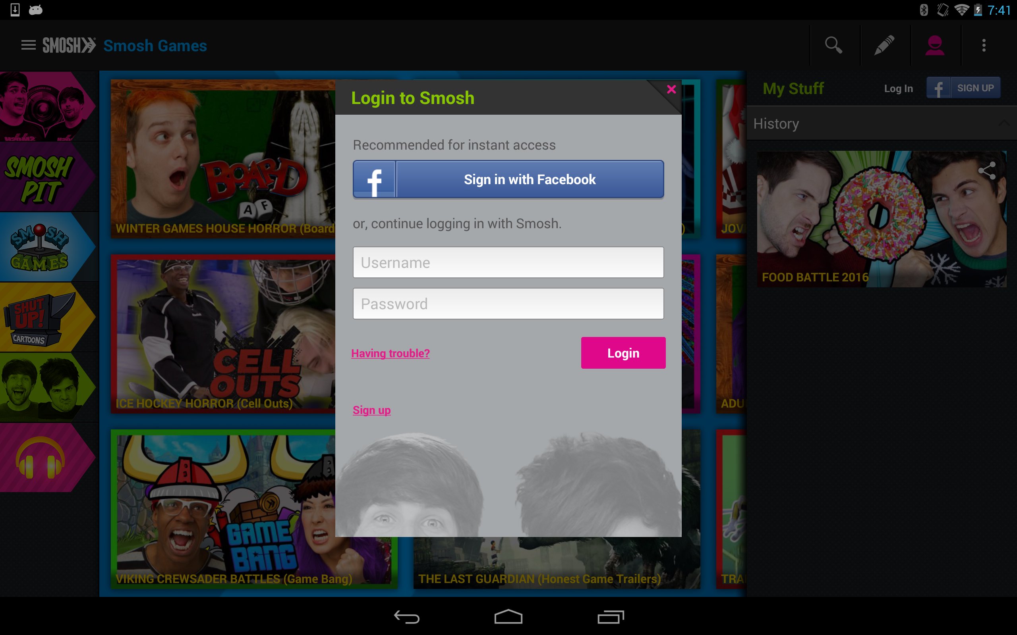Collapse the History section chevron
The width and height of the screenshot is (1017, 635).
coord(1004,123)
